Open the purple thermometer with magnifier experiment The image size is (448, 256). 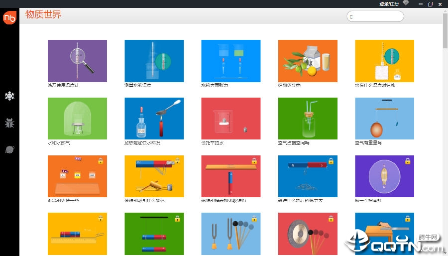[77, 61]
